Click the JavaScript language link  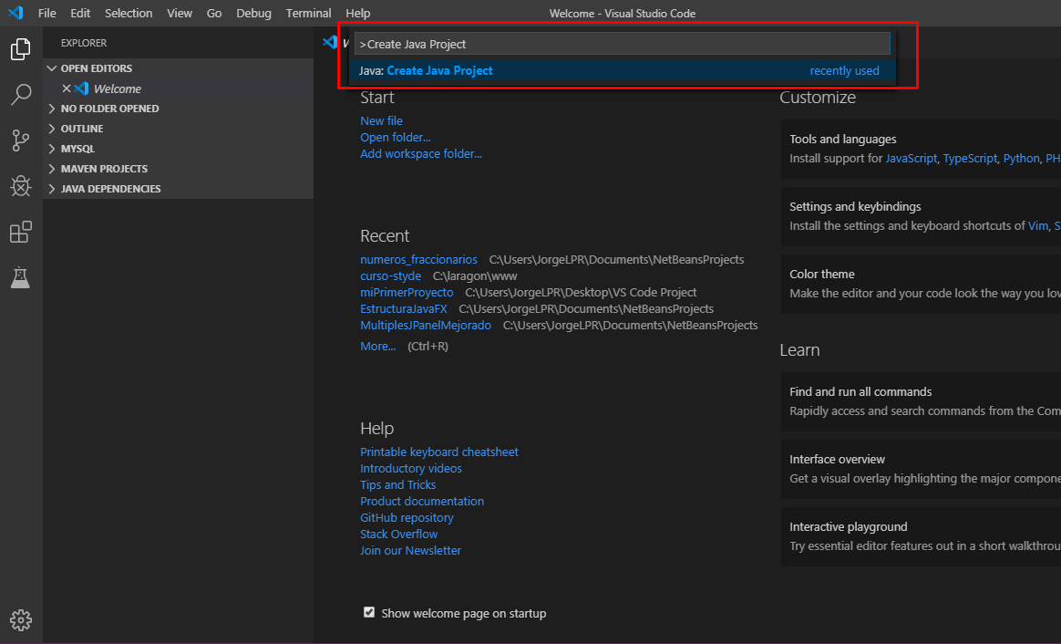(x=912, y=158)
